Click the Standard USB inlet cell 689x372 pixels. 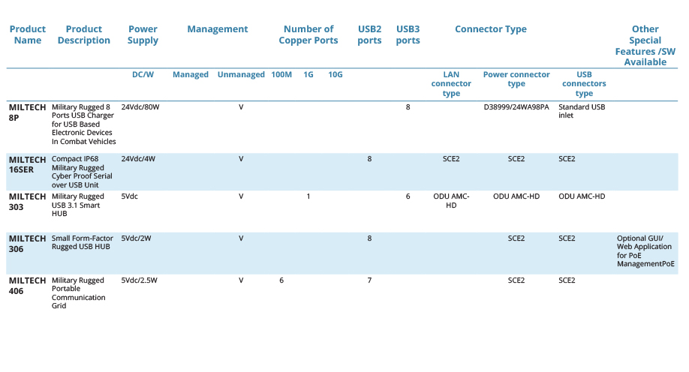click(x=582, y=111)
